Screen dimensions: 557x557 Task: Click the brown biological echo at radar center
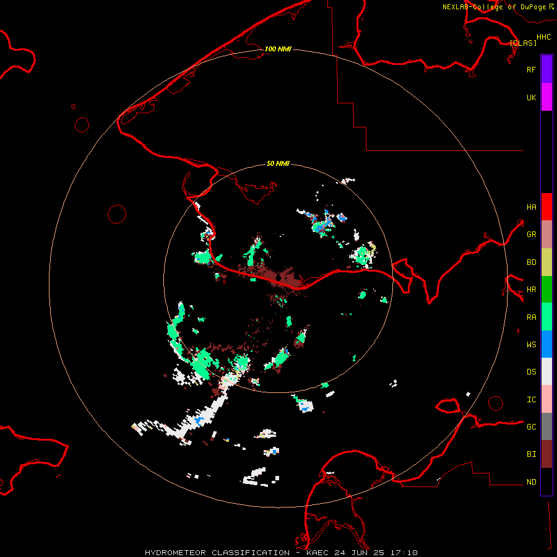tap(280, 278)
